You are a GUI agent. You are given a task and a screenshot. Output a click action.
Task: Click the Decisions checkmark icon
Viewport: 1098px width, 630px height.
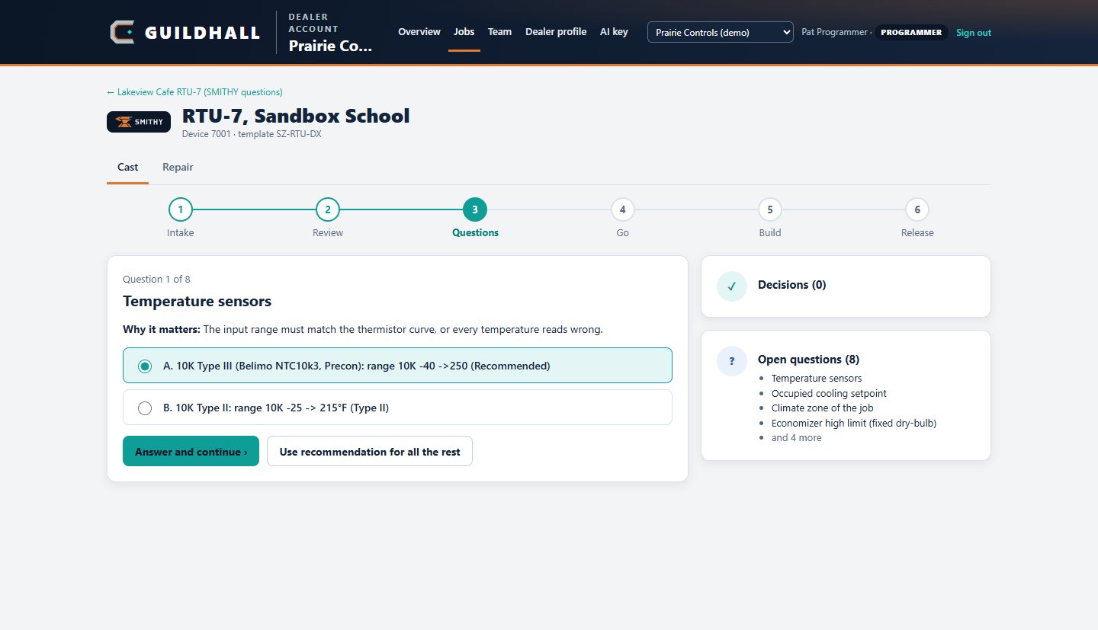pyautogui.click(x=732, y=286)
